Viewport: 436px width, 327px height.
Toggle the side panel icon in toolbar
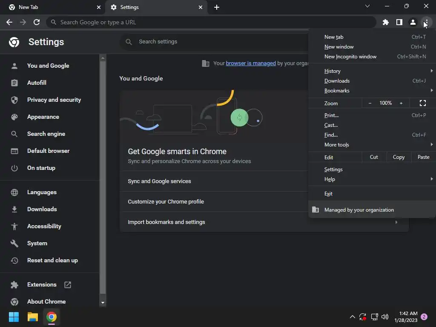(399, 22)
